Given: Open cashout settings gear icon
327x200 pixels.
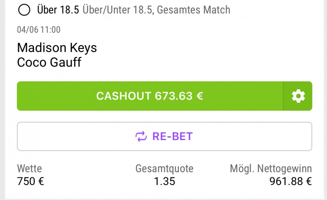Looking at the screenshot, I should [x=298, y=96].
